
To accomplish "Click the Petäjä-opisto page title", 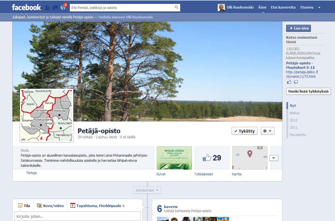I will pyautogui.click(x=99, y=131).
